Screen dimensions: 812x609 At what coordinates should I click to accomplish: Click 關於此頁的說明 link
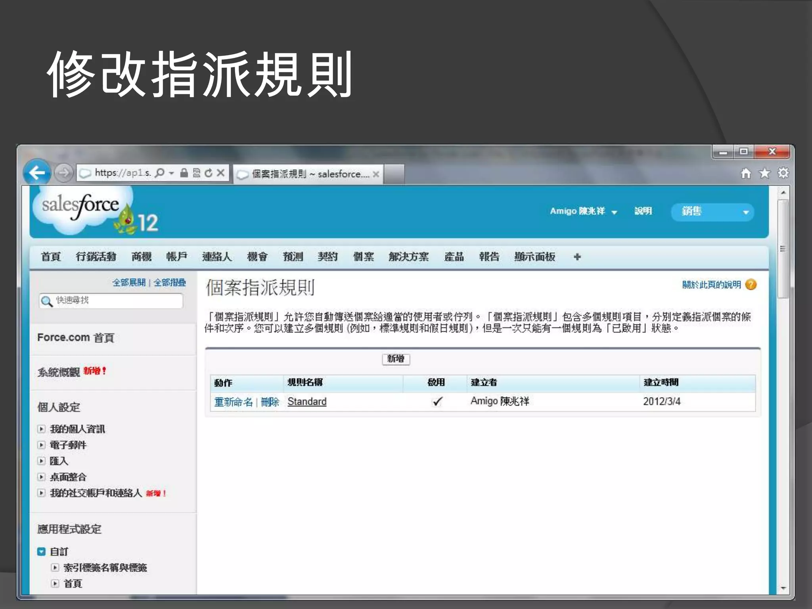712,285
